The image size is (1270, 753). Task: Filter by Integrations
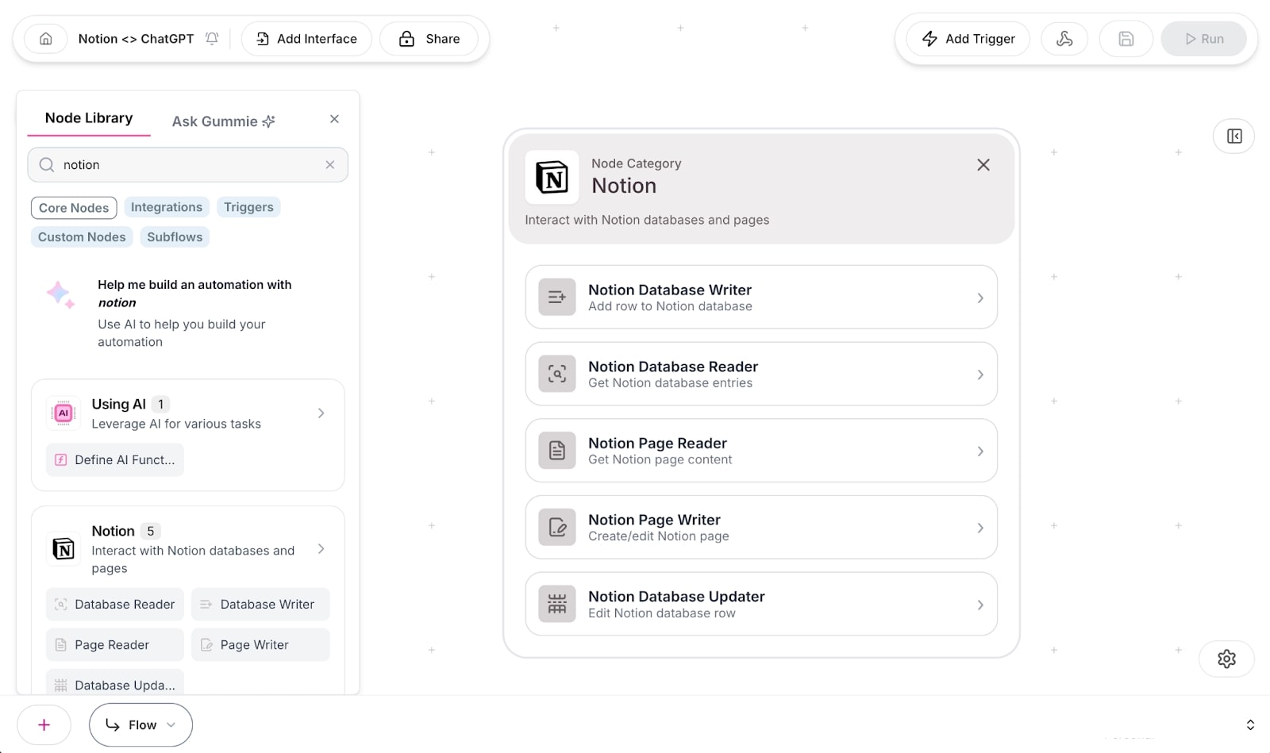coord(167,207)
